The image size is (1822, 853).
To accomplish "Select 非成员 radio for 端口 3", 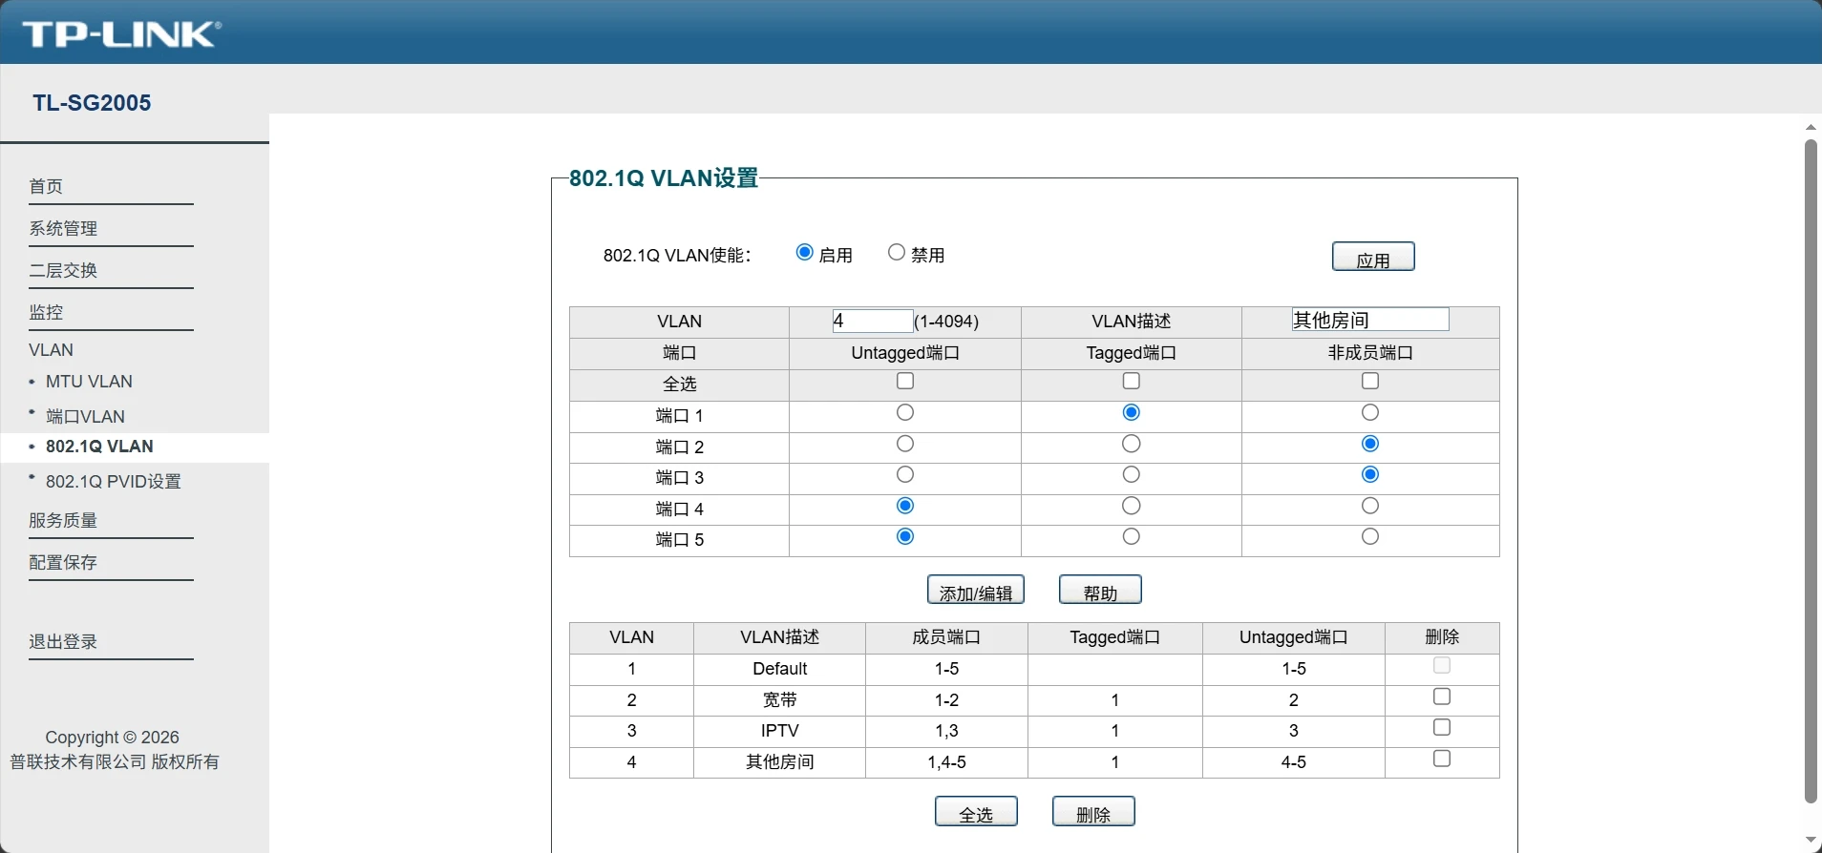I will click(1370, 475).
